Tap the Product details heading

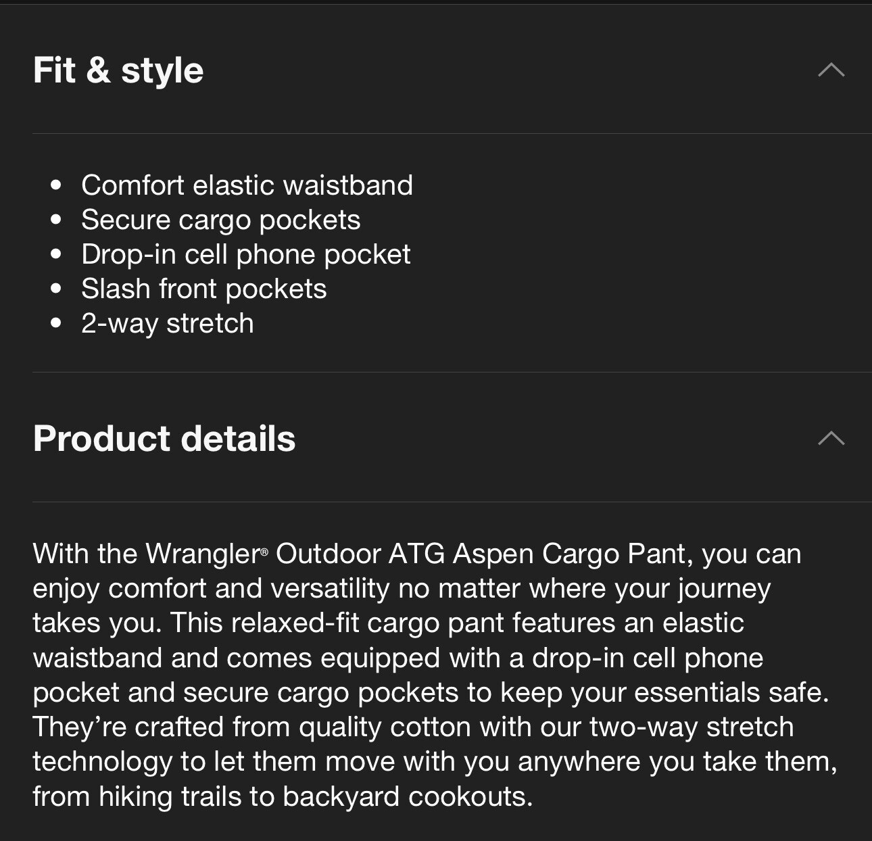164,438
